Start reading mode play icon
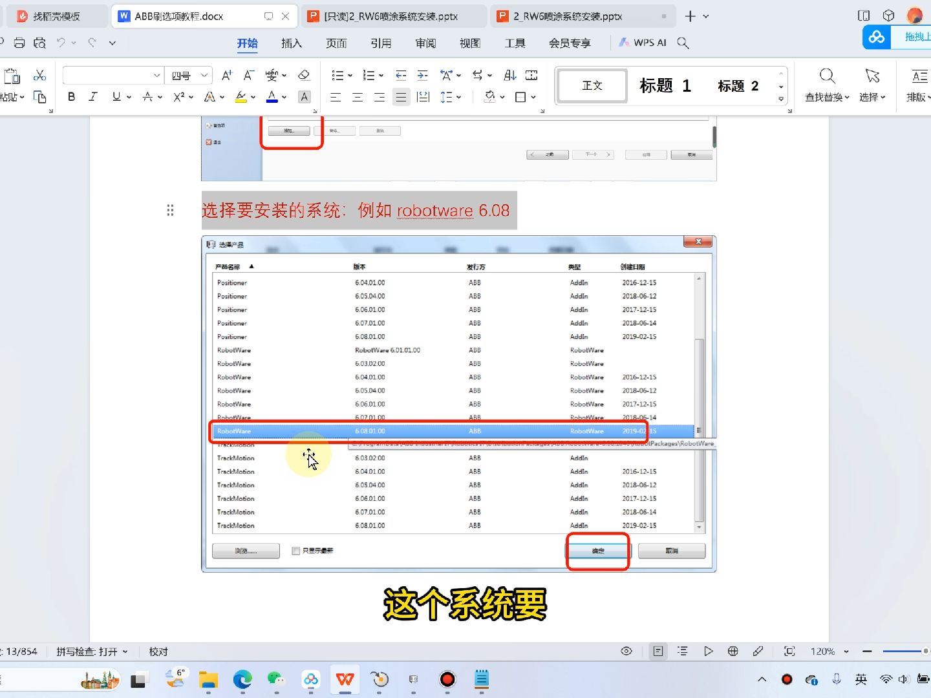 708,651
